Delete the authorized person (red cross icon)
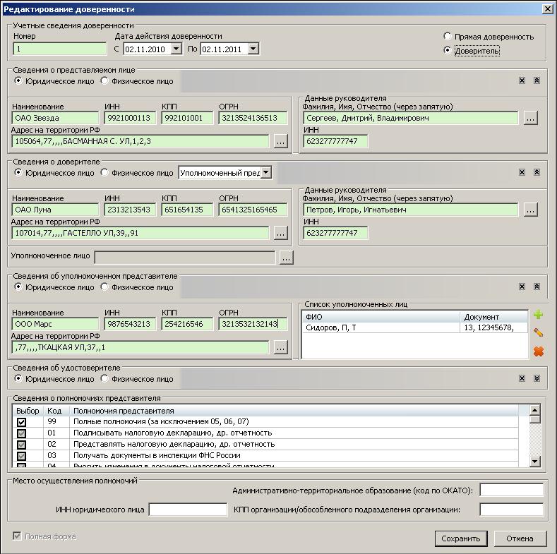This screenshot has height=554, width=557. pos(539,351)
